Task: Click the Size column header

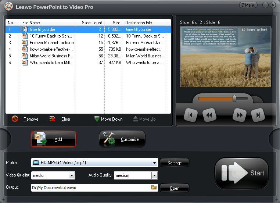Action: (114, 23)
